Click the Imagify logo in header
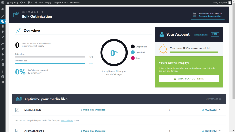This screenshot has width=235, height=132. point(33,12)
